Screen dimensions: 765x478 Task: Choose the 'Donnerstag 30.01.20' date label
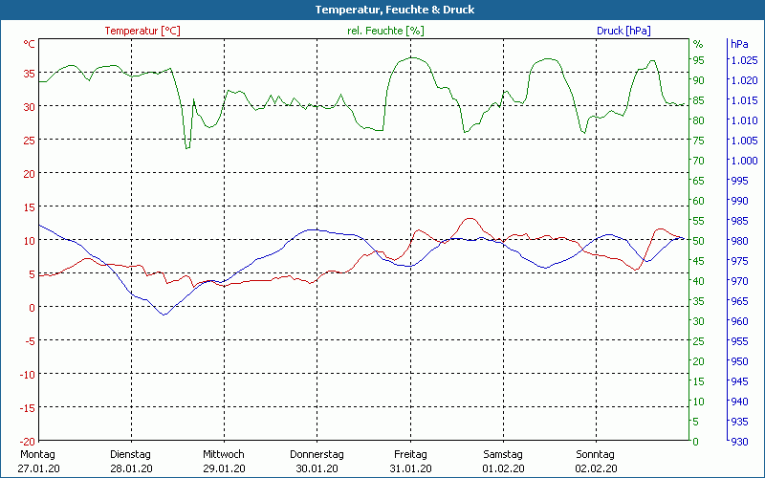pos(317,461)
